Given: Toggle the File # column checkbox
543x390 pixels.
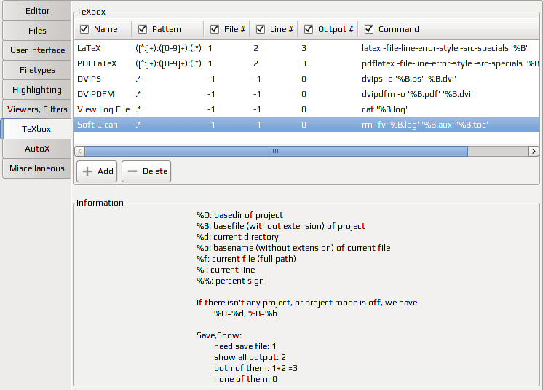Looking at the screenshot, I should (x=215, y=29).
